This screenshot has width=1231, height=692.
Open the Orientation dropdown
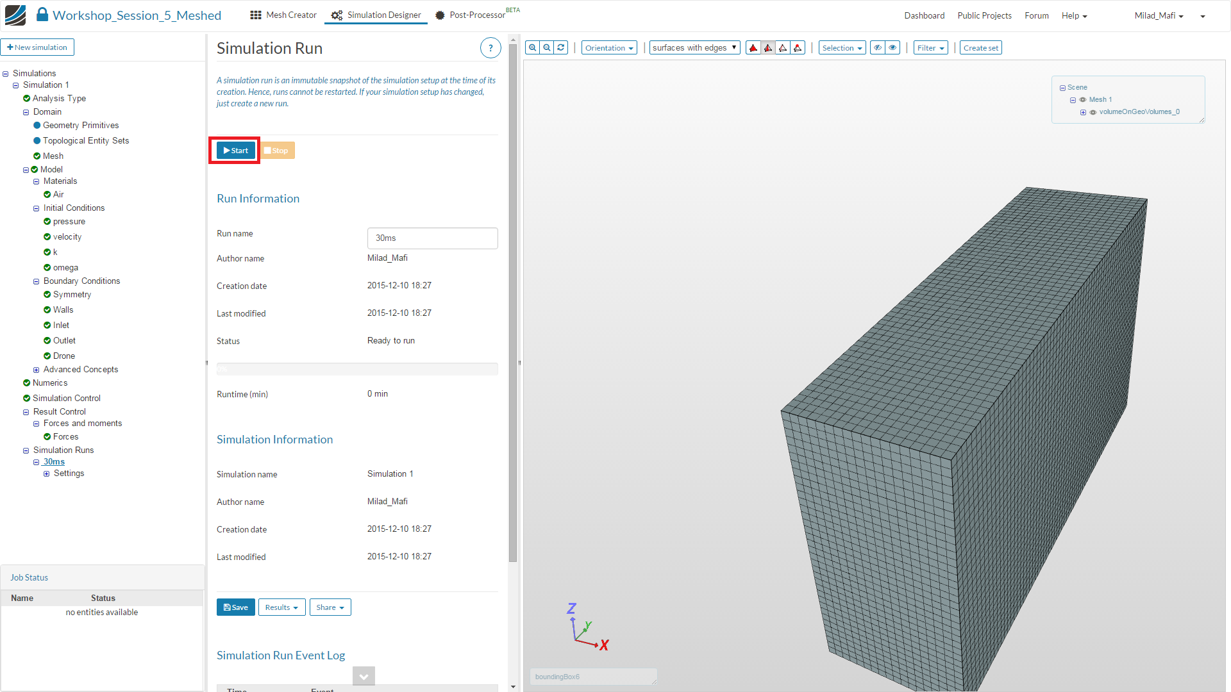(608, 48)
